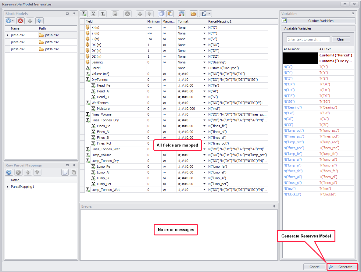Viewport: 361px width, 272px height.
Task: Click the variables search text field
Action: (x=308, y=39)
